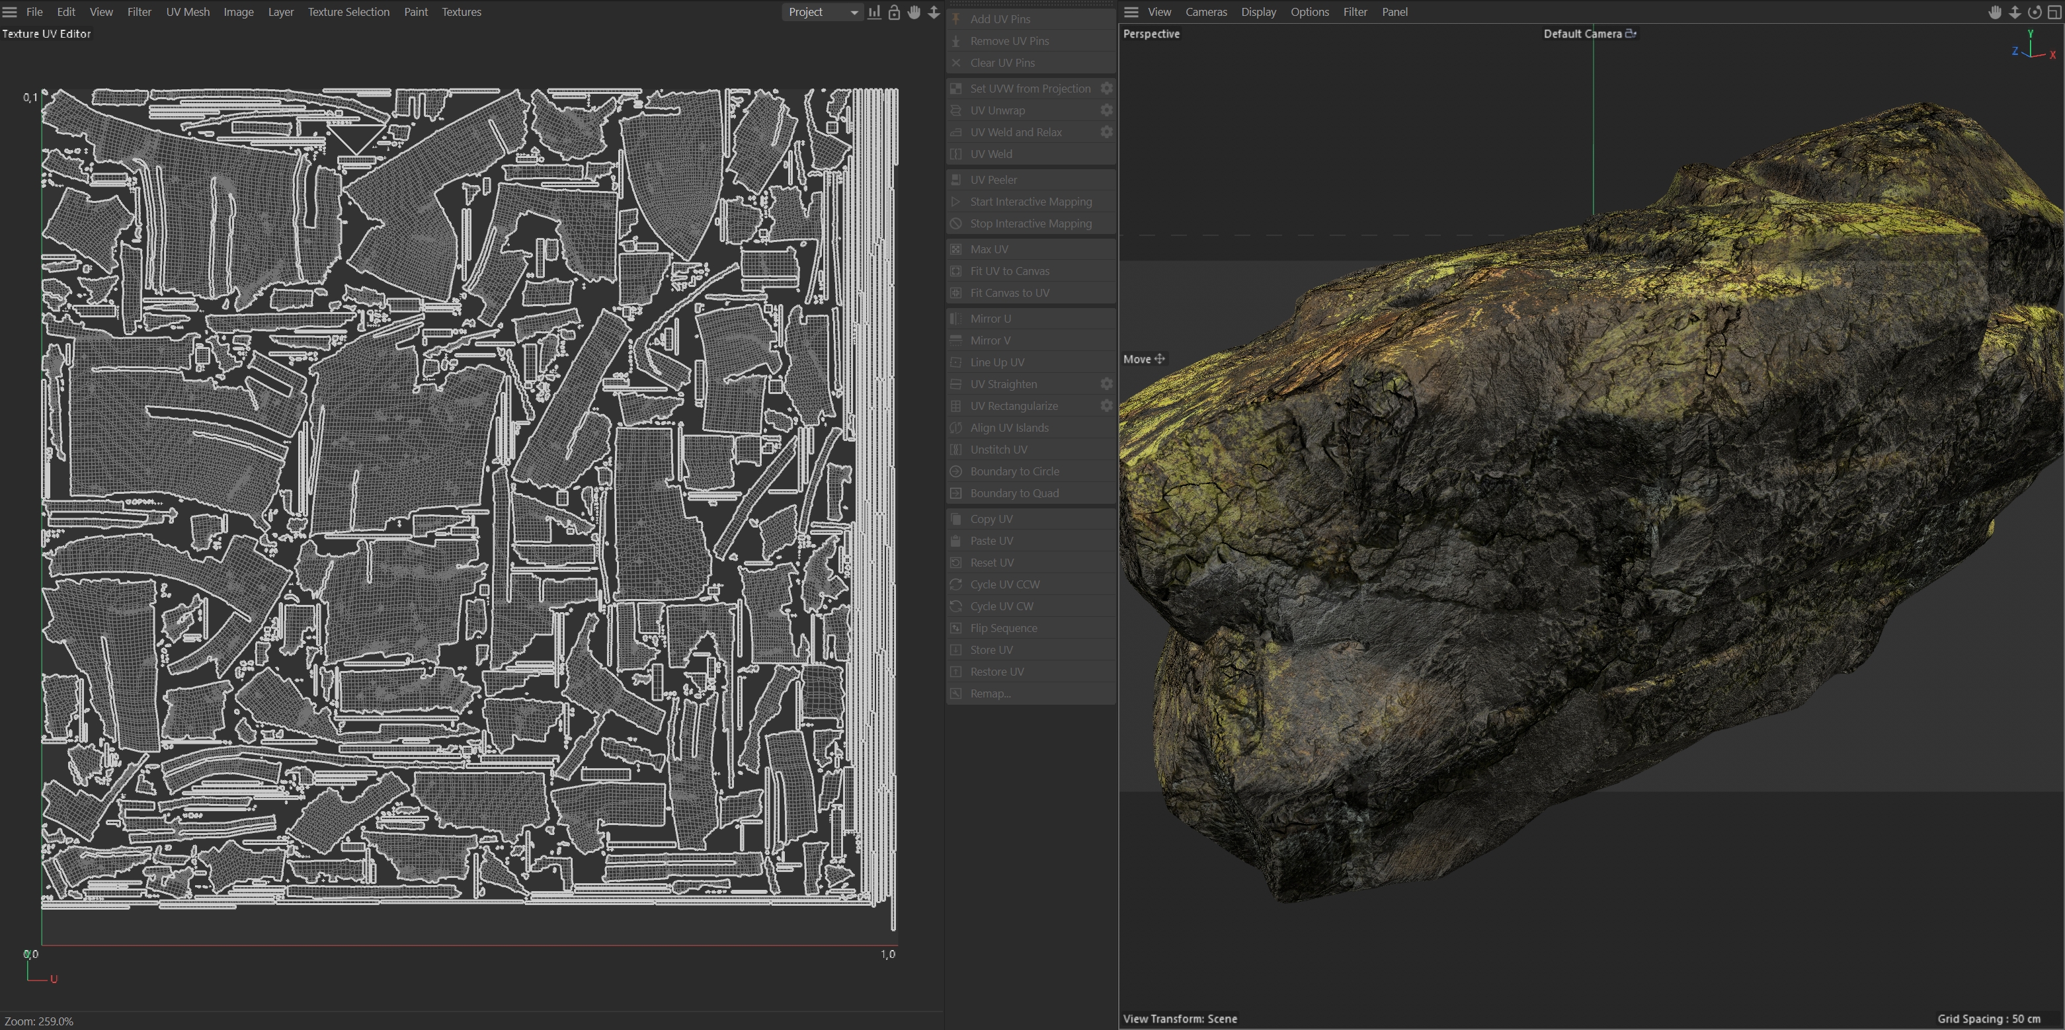
Task: Open the UV Straighten options gear
Action: [1106, 384]
